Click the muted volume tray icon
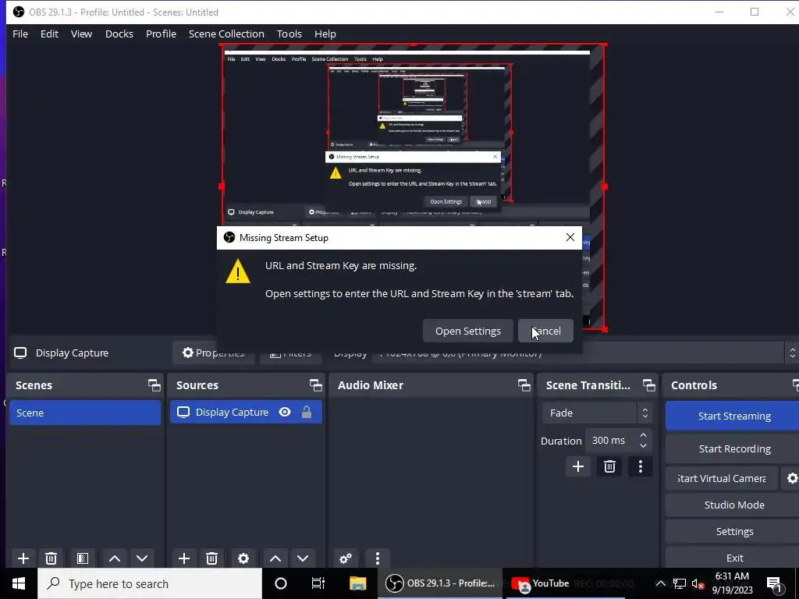The width and height of the screenshot is (799, 599). point(698,583)
